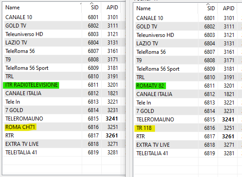Click APID 3251 in TR 118 row
Viewport: 242px width, 177px height.
pyautogui.click(x=229, y=128)
